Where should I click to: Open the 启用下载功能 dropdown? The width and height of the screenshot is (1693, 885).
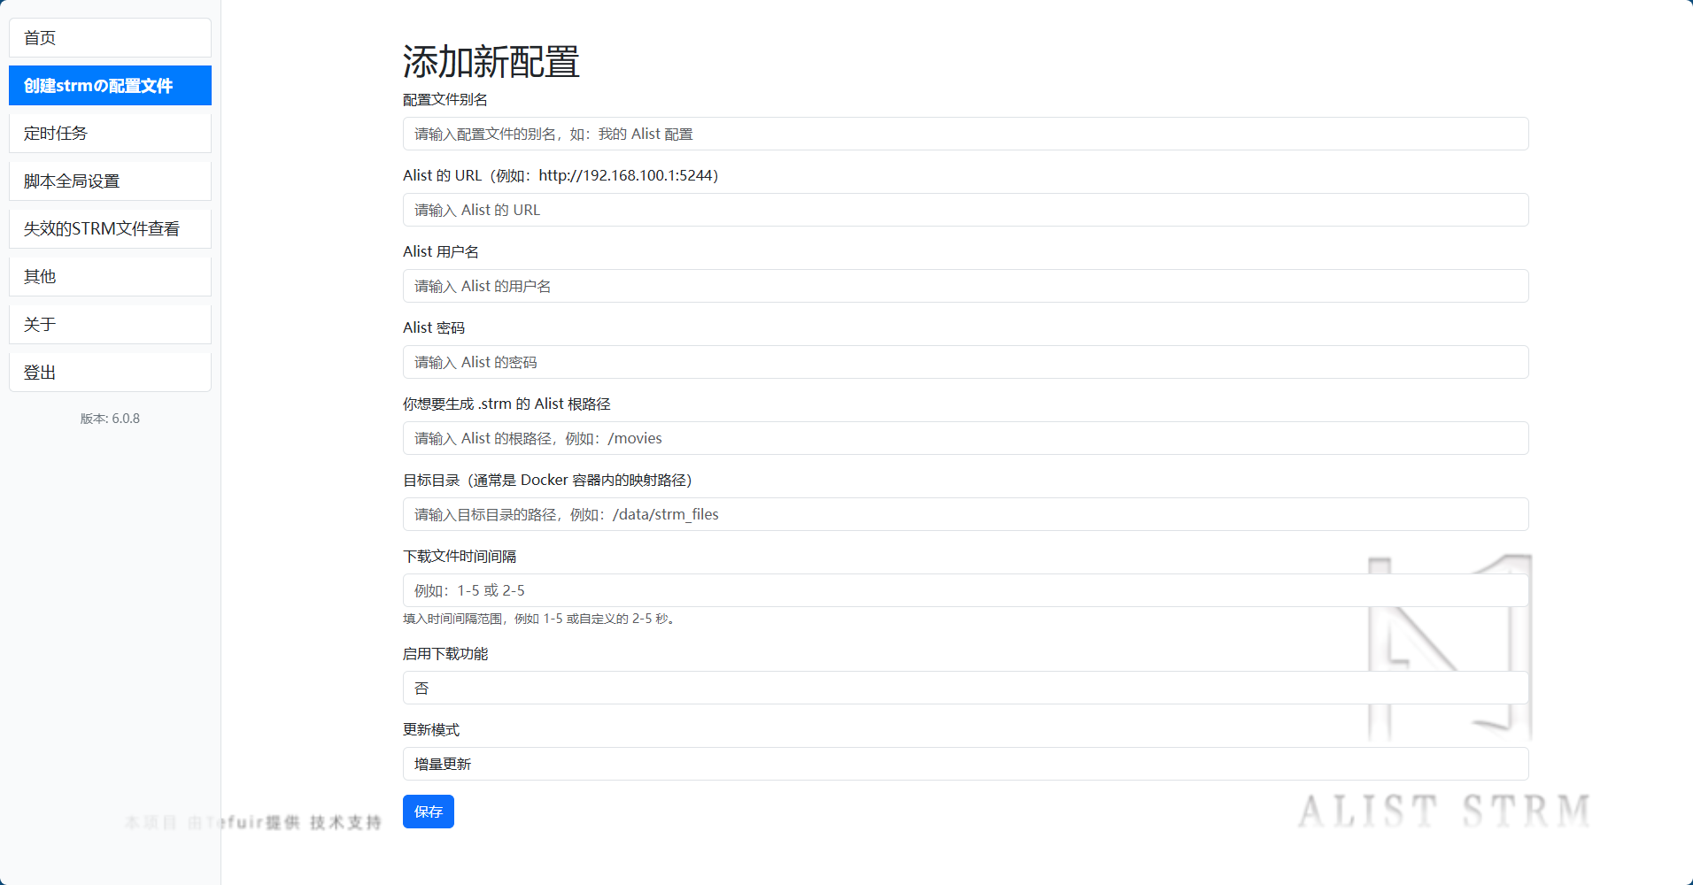tap(965, 688)
